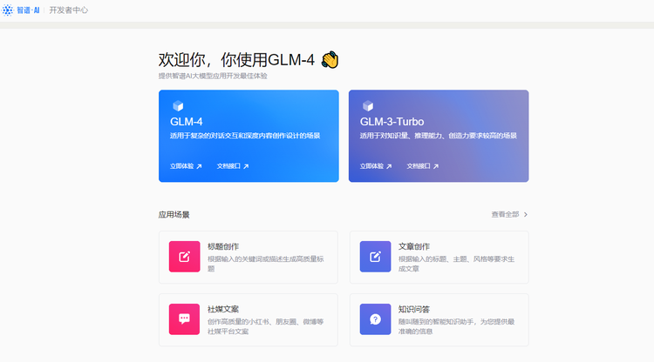Click the 社媒文案 description text
This screenshot has width=654, height=362.
coord(266,326)
